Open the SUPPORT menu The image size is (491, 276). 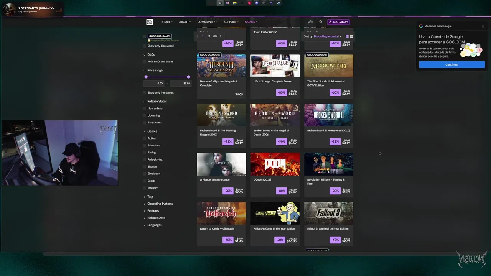click(231, 22)
